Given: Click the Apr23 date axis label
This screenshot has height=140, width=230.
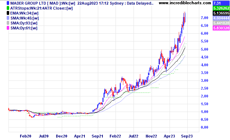Looking at the screenshot, I should tap(169, 136).
